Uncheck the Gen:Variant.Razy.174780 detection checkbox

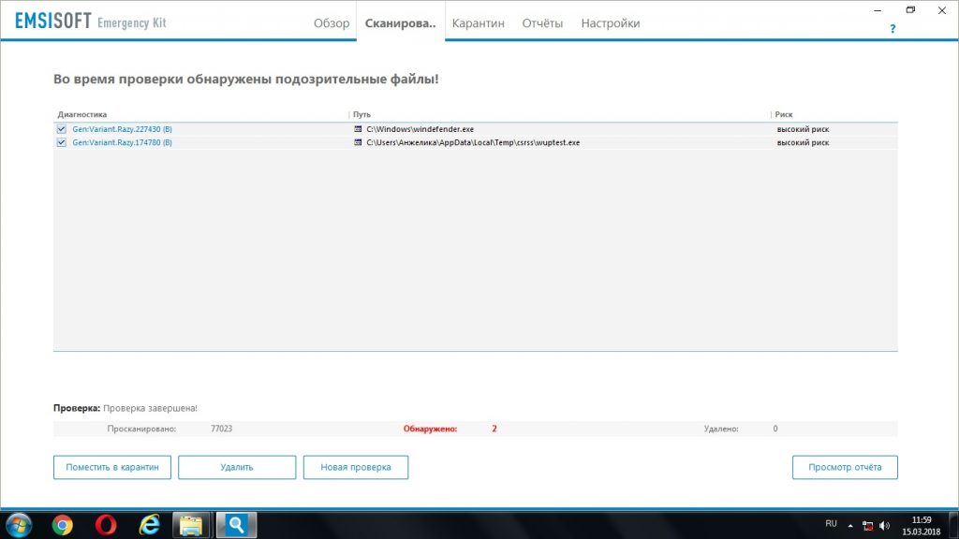[x=61, y=142]
